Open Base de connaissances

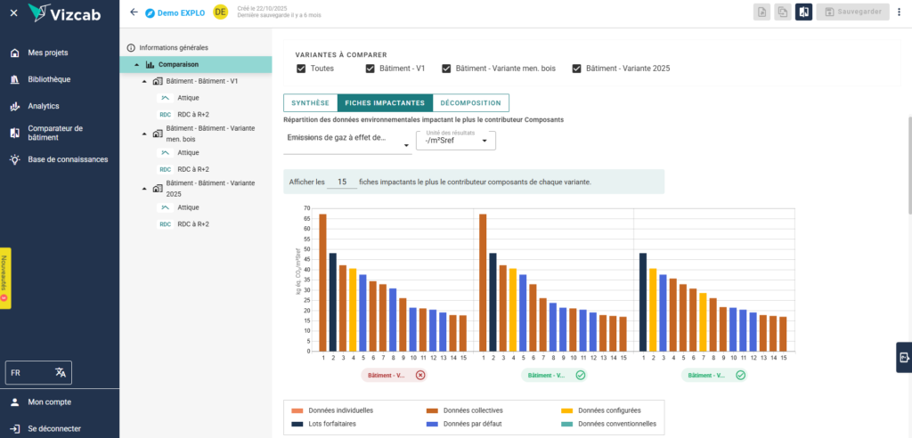coord(68,159)
